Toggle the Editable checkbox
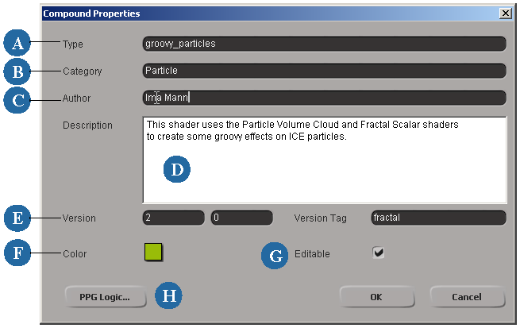Viewport: 520px width, 328px height. pos(378,253)
